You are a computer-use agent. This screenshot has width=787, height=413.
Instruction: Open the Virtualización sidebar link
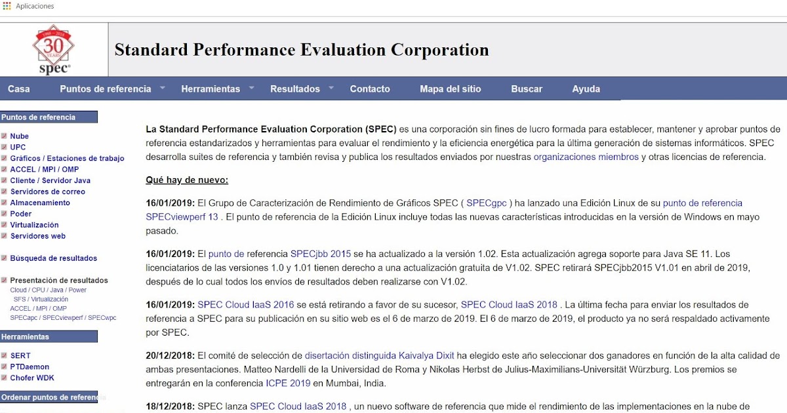pyautogui.click(x=35, y=225)
